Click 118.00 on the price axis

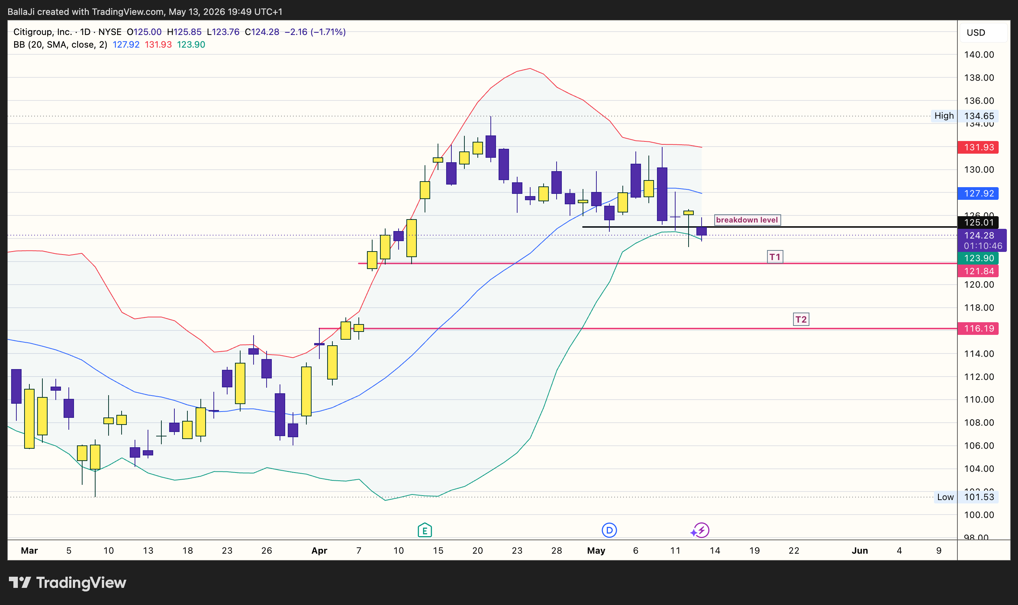click(979, 307)
